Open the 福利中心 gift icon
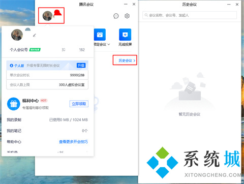Image resolution: width=244 pixels, height=184 pixels. click(x=14, y=104)
